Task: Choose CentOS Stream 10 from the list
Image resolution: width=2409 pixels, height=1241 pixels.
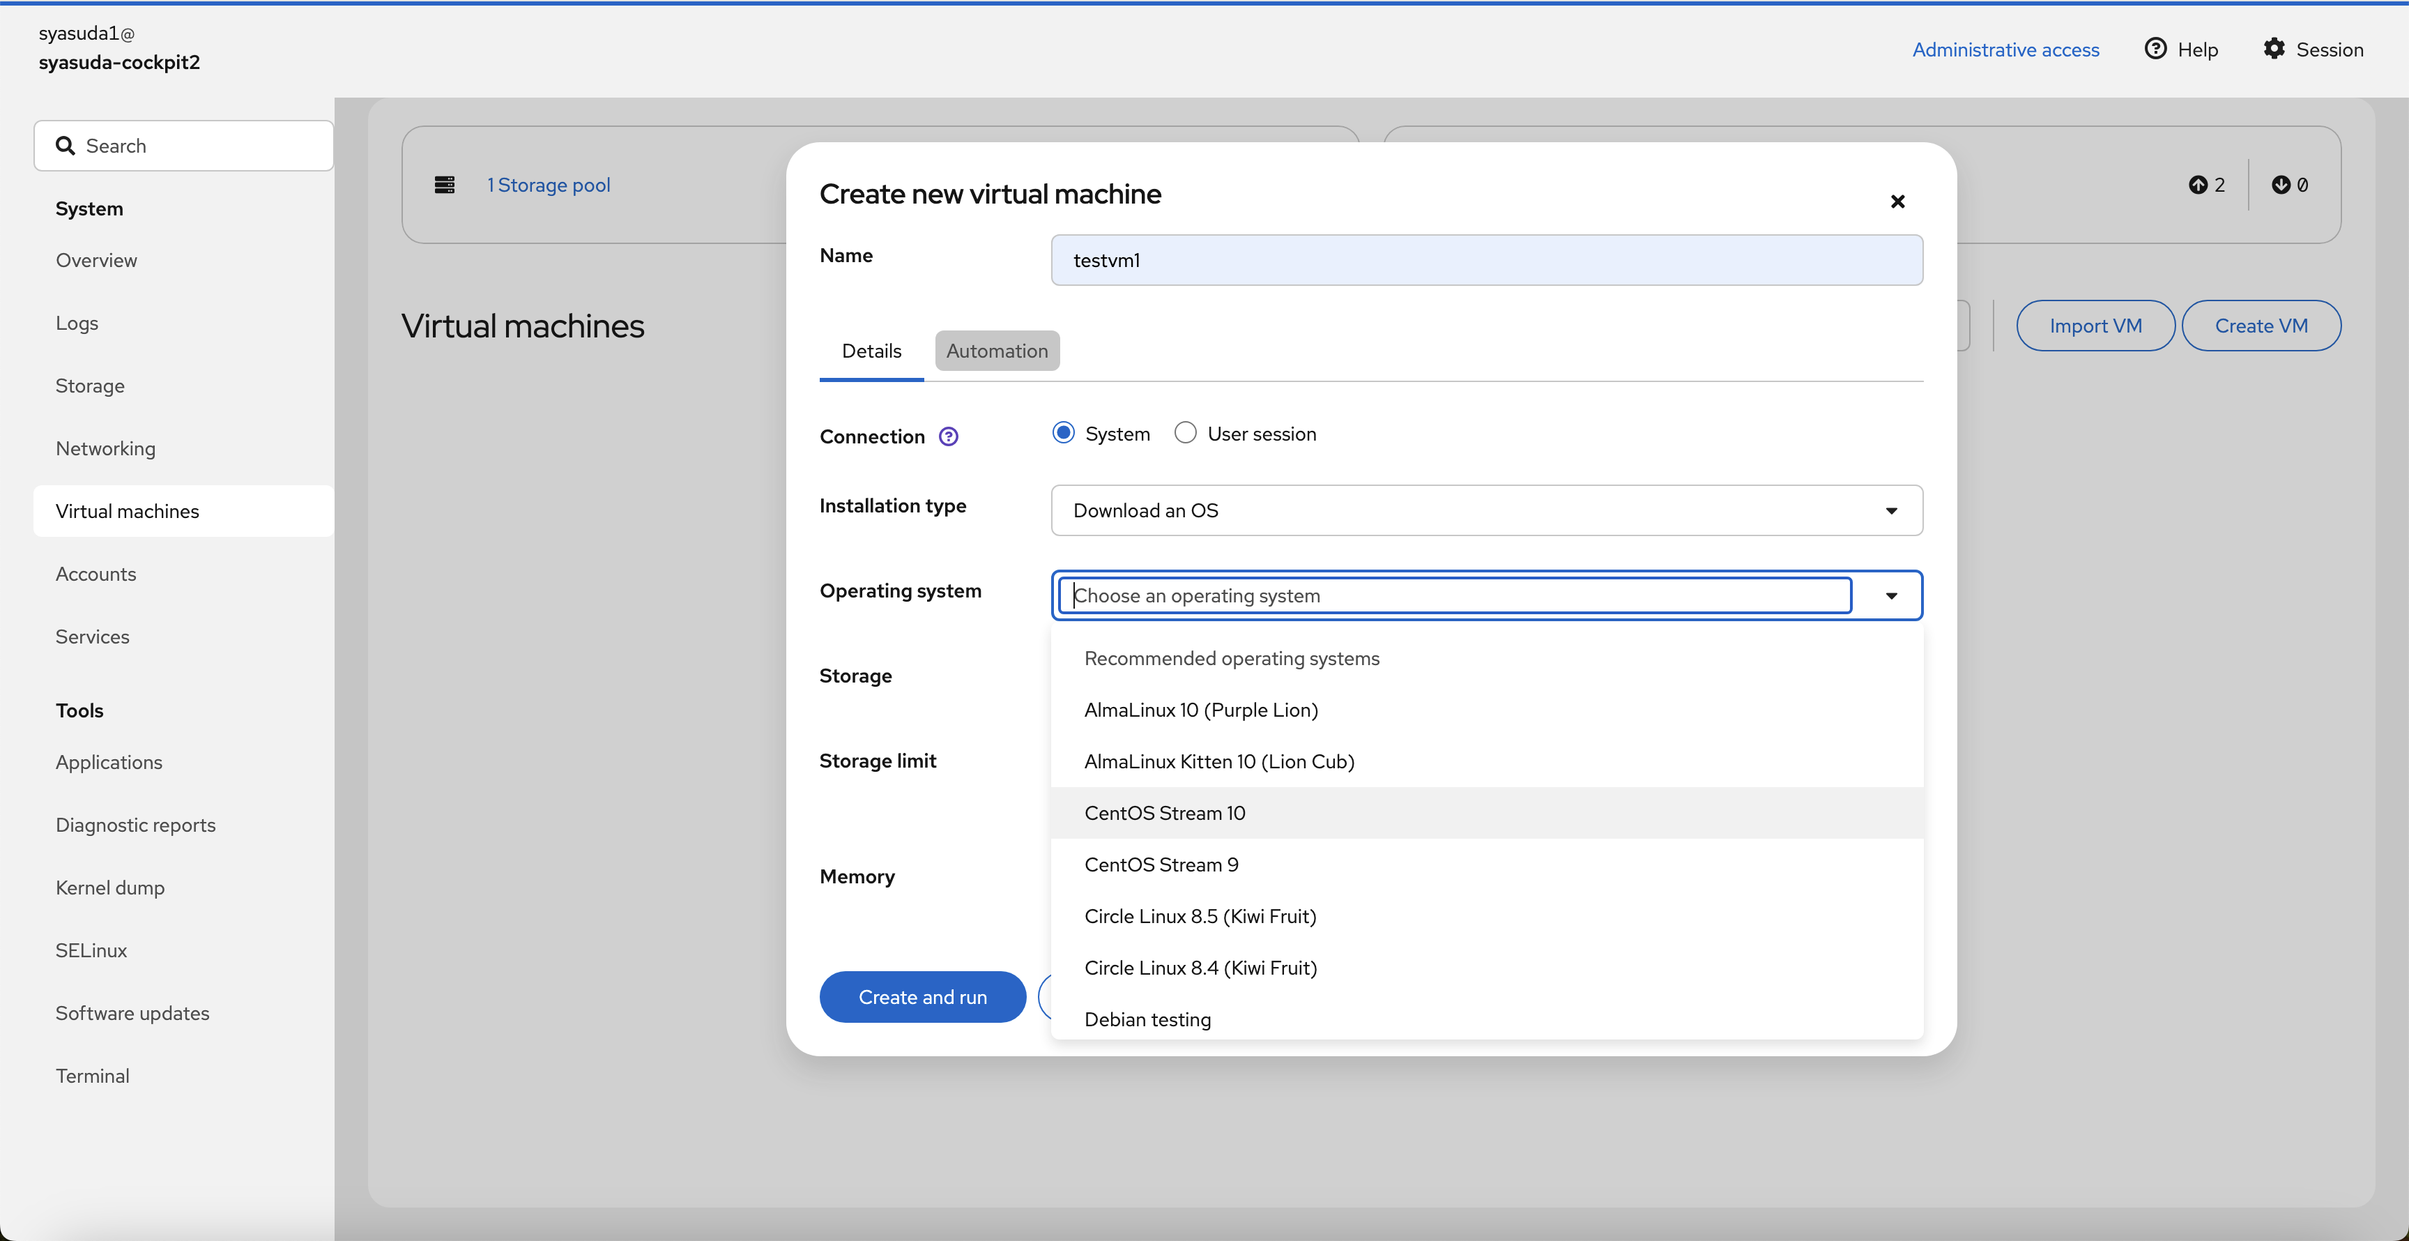Action: (1164, 813)
